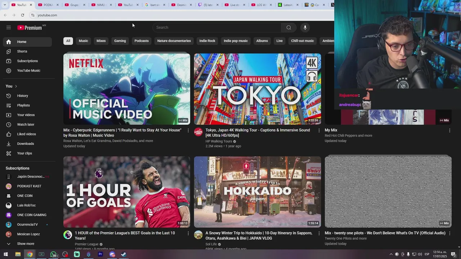Click the Search input field
The image size is (461, 259).
(x=217, y=27)
